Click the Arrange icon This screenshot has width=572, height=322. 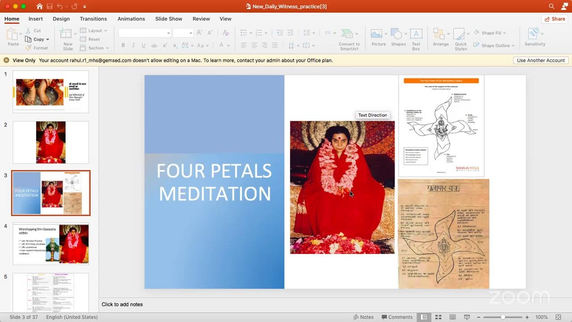pyautogui.click(x=439, y=34)
